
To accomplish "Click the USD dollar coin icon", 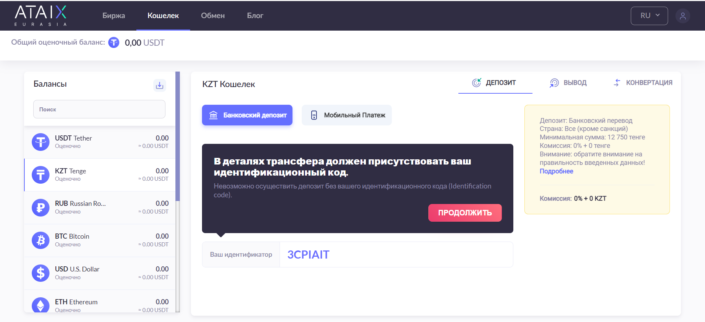I will (41, 273).
